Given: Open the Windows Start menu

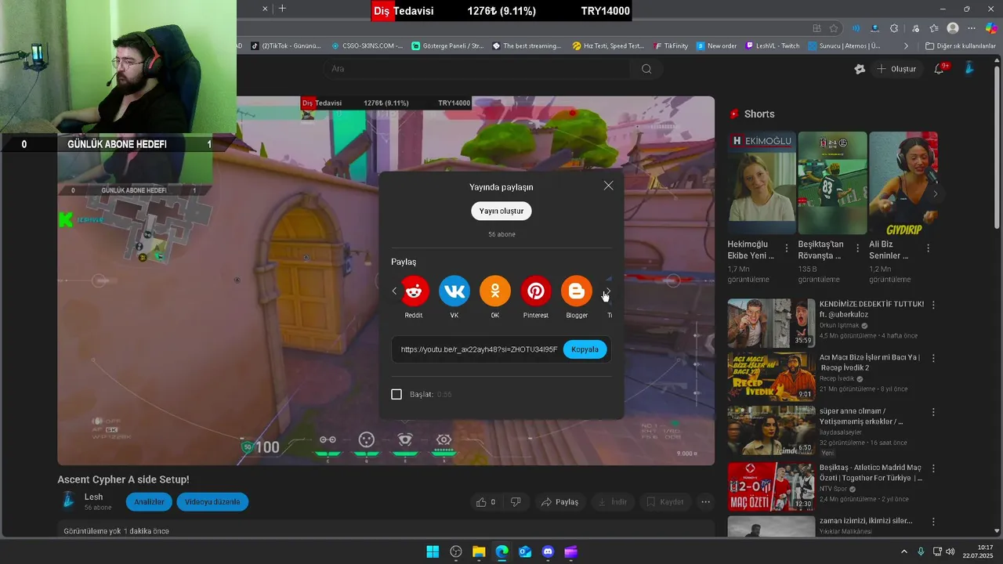Looking at the screenshot, I should 433,551.
